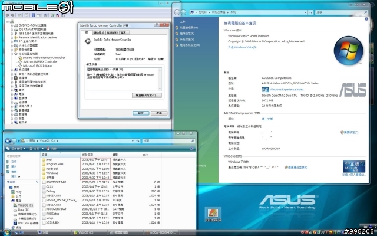This screenshot has width=377, height=236.
Task: Click DVD RW drive icon in folder tree
Action: 16,223
